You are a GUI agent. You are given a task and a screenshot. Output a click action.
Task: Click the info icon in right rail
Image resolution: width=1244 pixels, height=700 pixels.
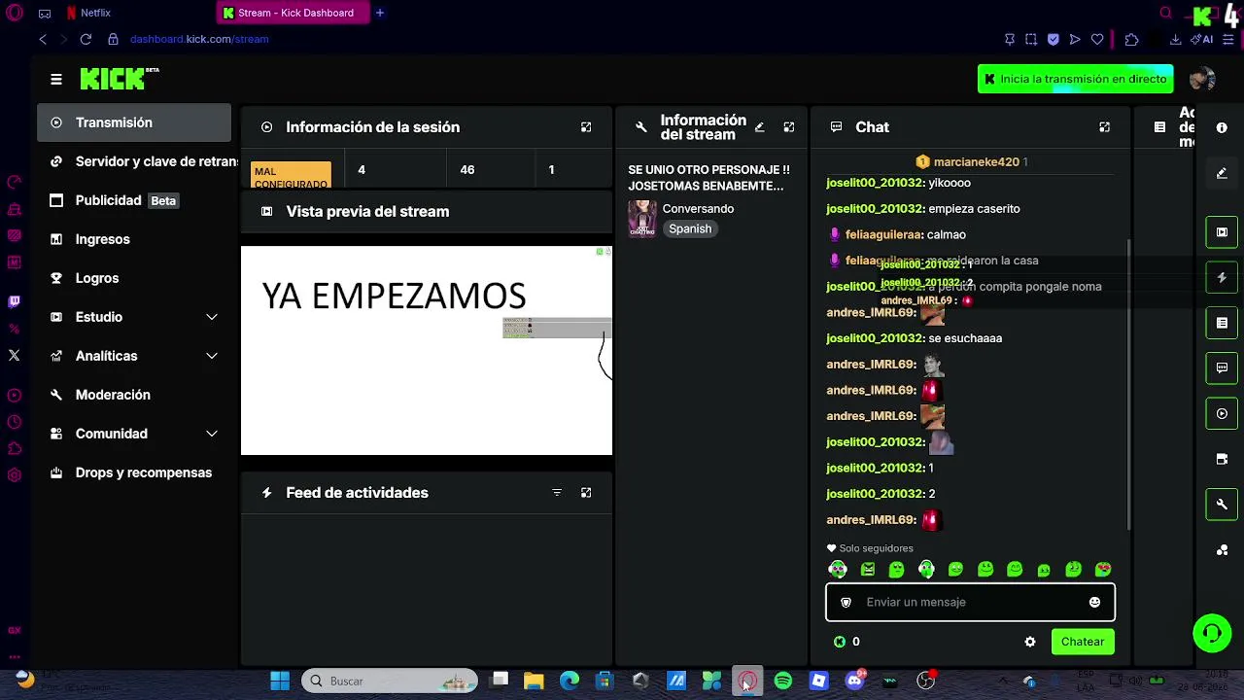pos(1222,127)
